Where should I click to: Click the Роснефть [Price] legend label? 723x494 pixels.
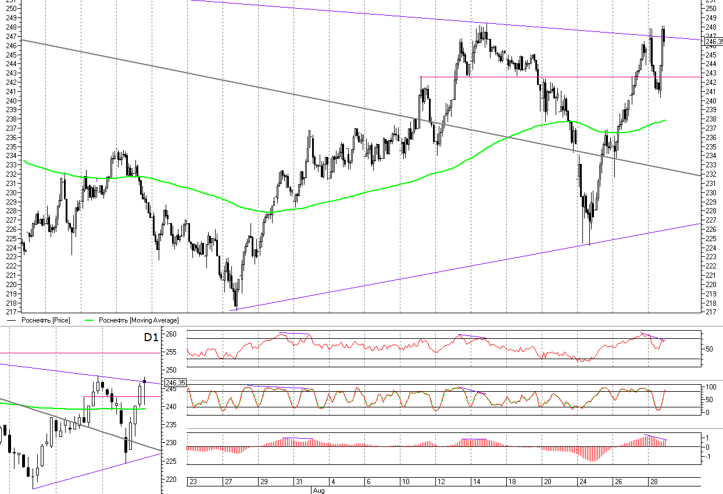[45, 320]
